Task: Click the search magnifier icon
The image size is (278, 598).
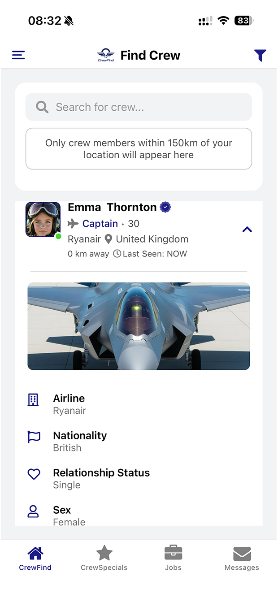Action: click(42, 107)
